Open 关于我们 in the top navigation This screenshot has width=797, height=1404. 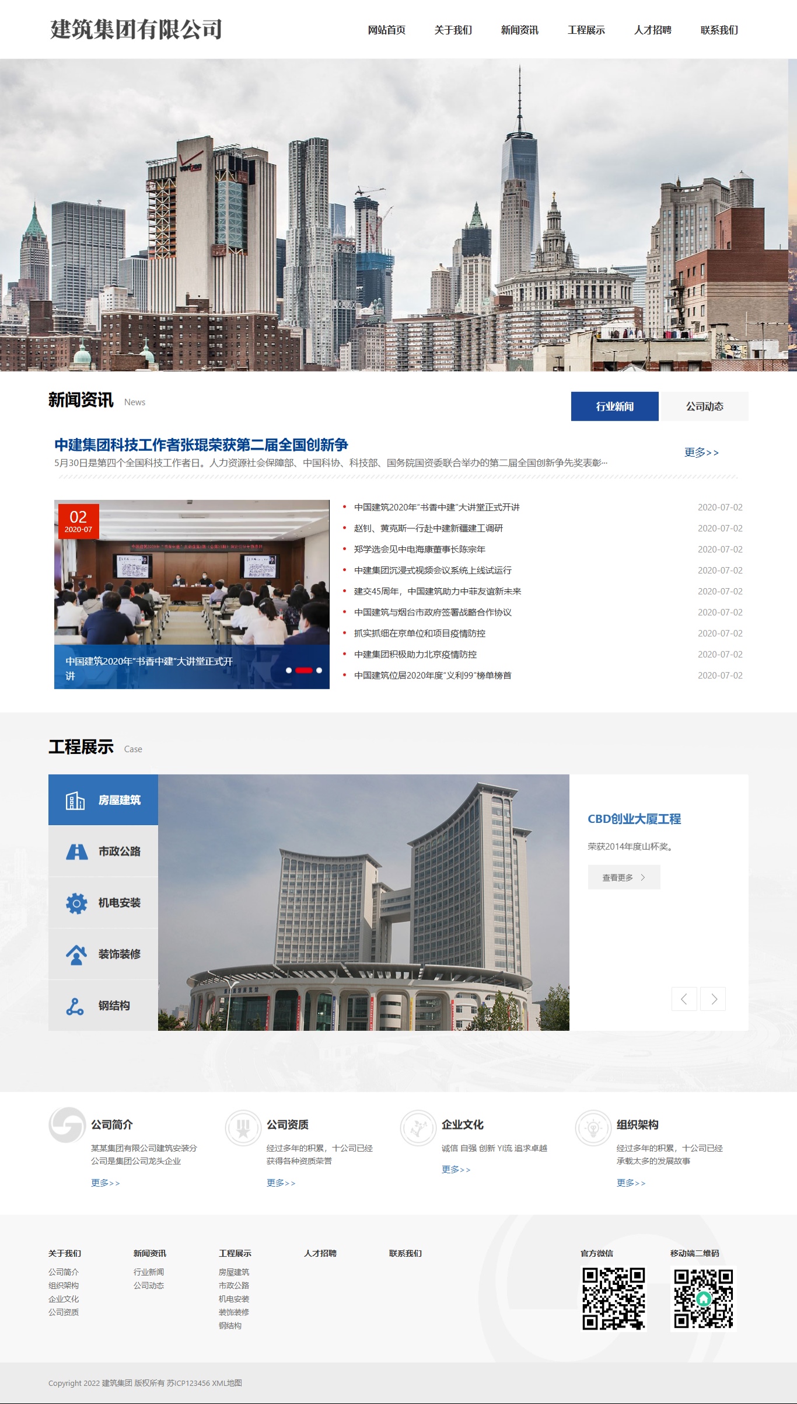click(x=453, y=30)
